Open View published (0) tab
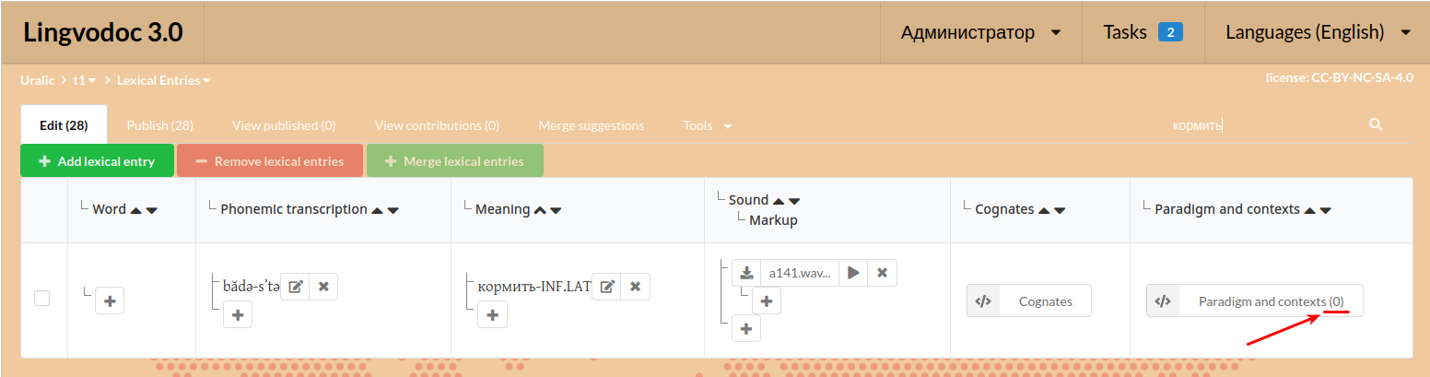 284,125
